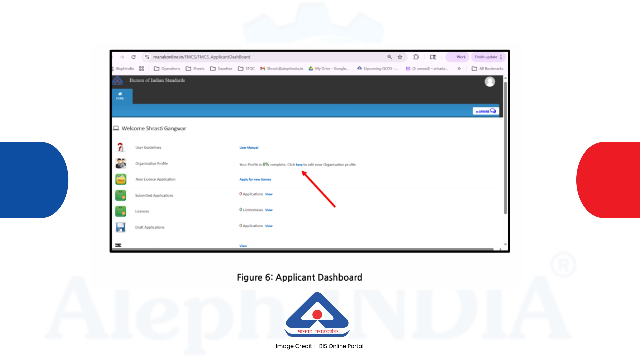Screen dimensions: 640x360
Task: Click the manakonline.in address bar URL
Action: pyautogui.click(x=202, y=57)
